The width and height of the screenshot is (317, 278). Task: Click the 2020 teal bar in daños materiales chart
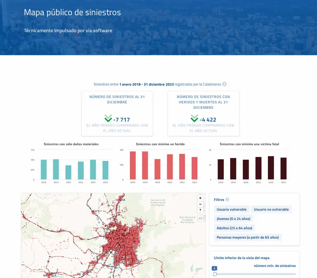(69, 172)
